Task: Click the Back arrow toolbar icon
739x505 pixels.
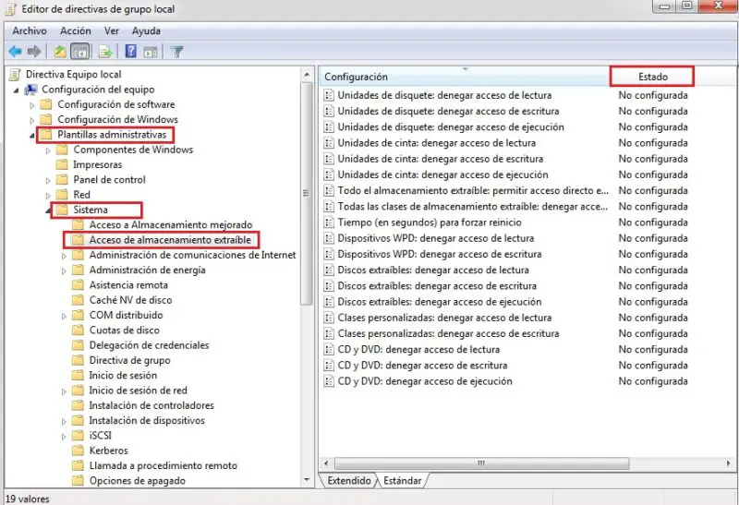Action: [15, 52]
